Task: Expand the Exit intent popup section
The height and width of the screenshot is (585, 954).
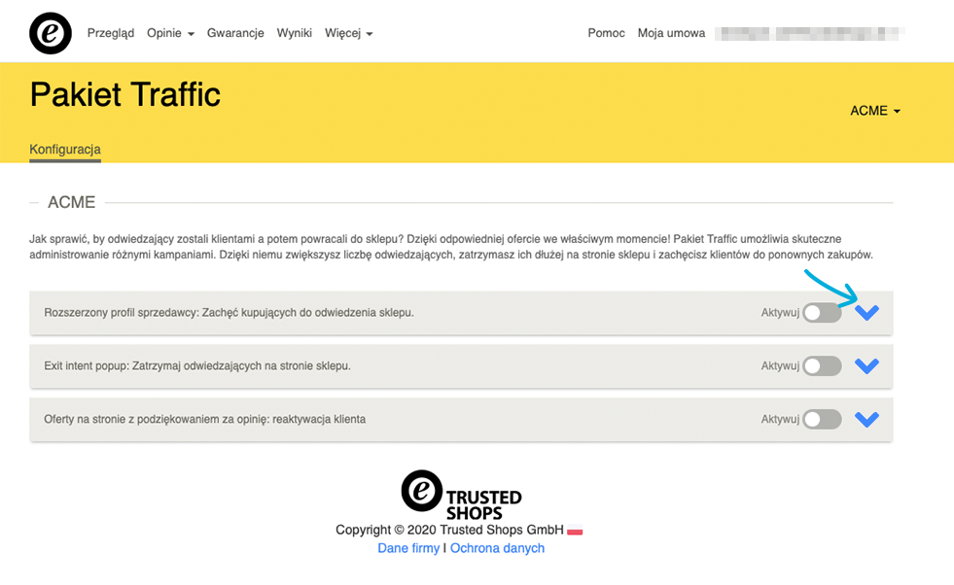Action: (867, 366)
